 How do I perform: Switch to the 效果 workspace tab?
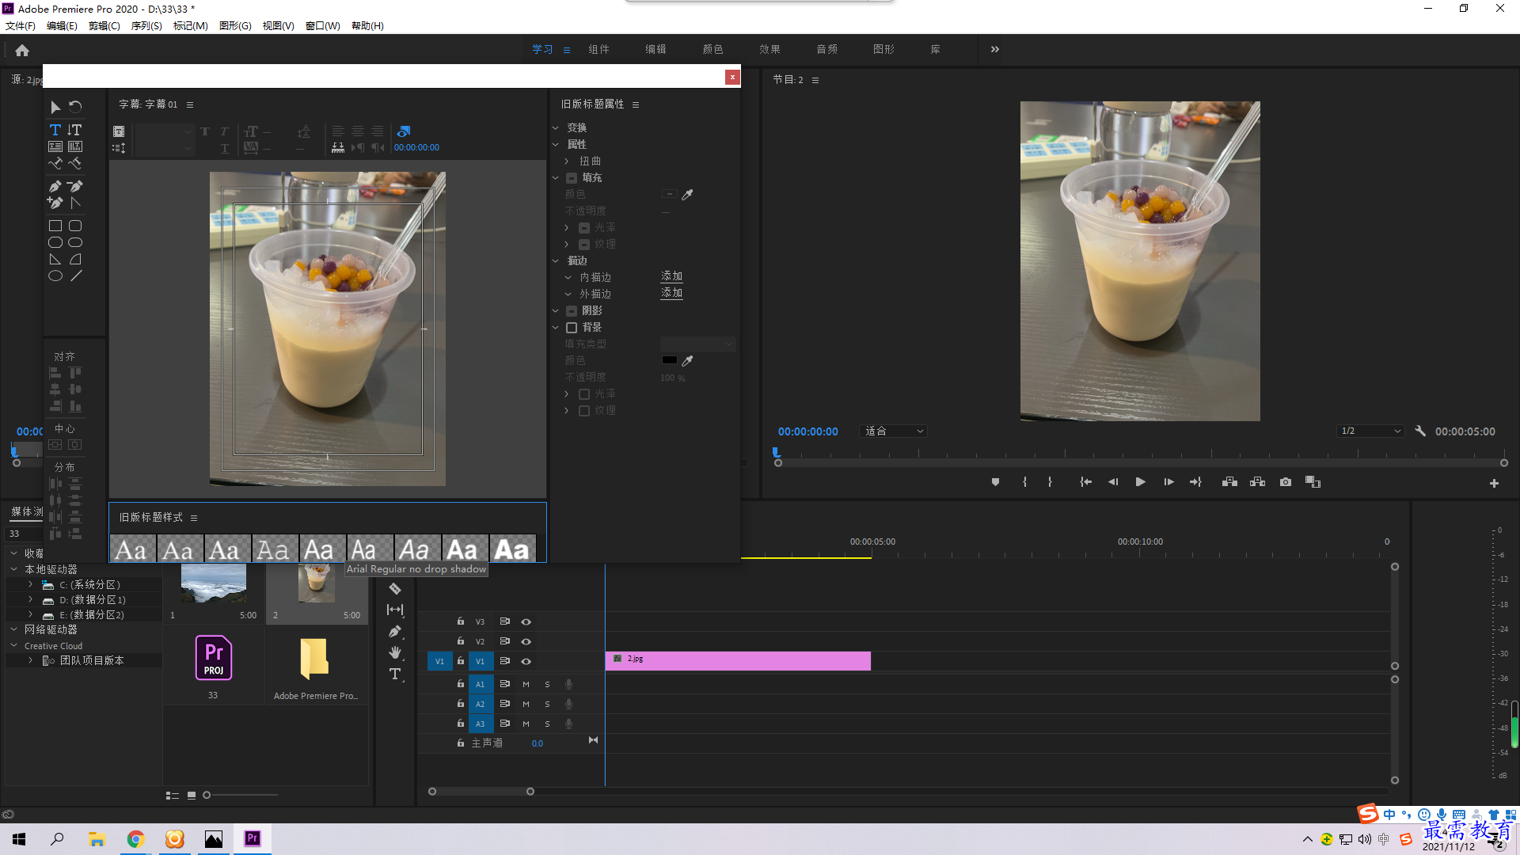pyautogui.click(x=769, y=49)
